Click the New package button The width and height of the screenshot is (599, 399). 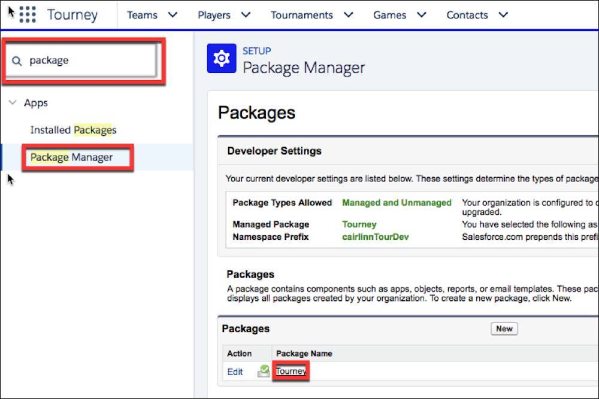504,328
